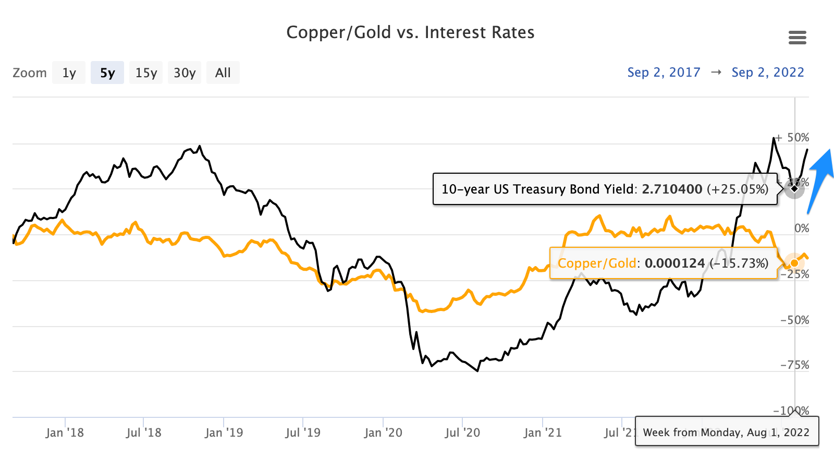Click the Copper/Gold value tooltip

coord(663,263)
